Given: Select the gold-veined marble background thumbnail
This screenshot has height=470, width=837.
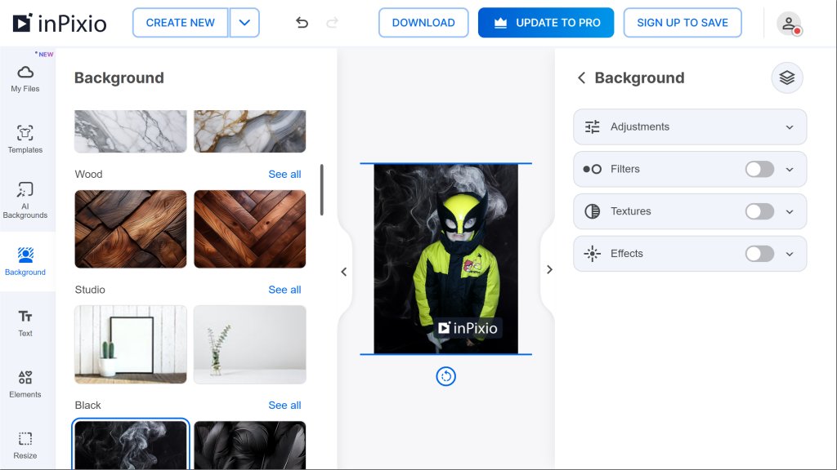Looking at the screenshot, I should pyautogui.click(x=250, y=131).
